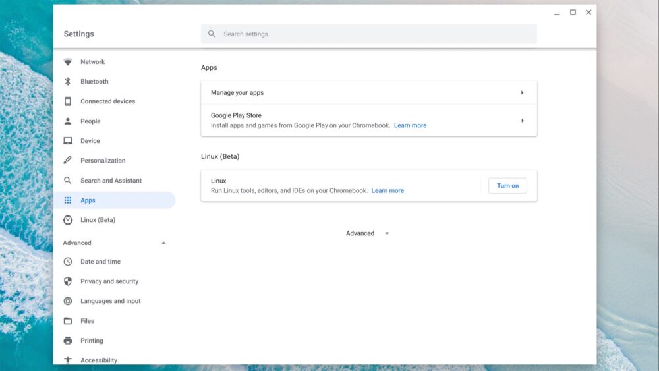Click the Manage your apps label
Viewport: 659px width, 371px height.
click(x=237, y=92)
